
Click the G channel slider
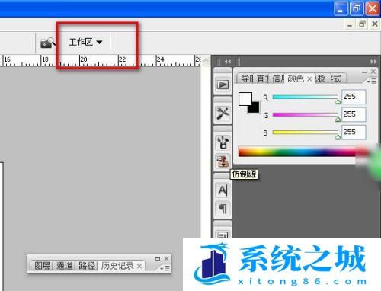click(305, 115)
